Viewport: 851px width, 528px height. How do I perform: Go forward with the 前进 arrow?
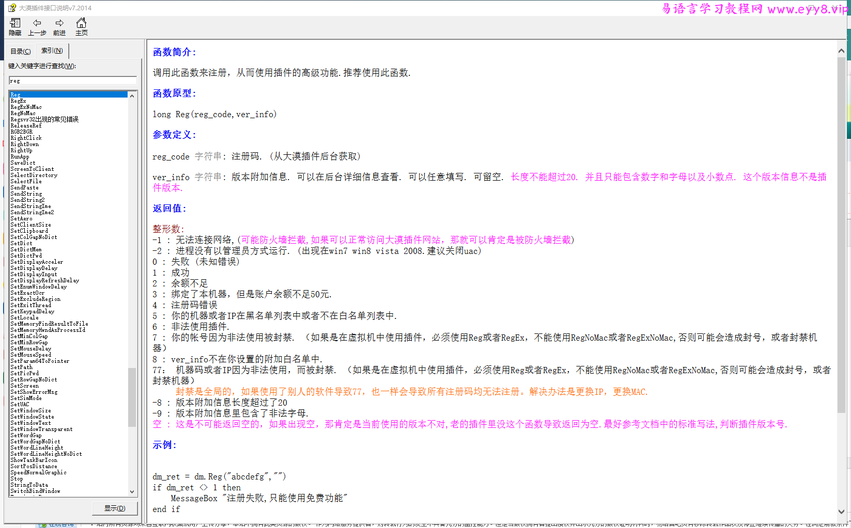click(x=59, y=27)
